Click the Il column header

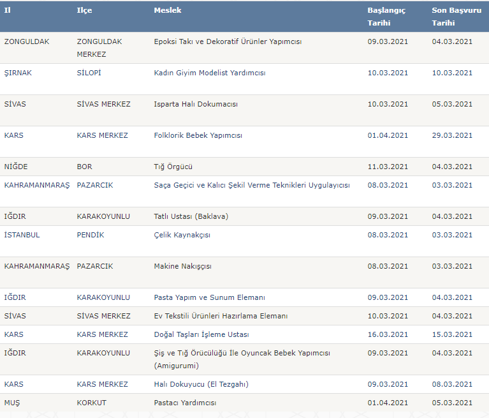(x=8, y=10)
